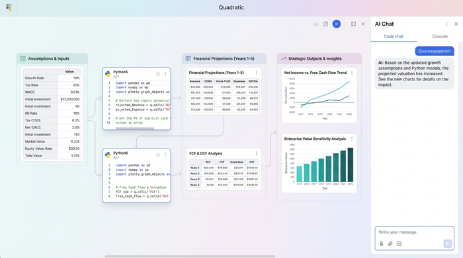Image resolution: width=463 pixels, height=258 pixels.
Task: Open the Python5 cell options menu
Action: (165, 74)
